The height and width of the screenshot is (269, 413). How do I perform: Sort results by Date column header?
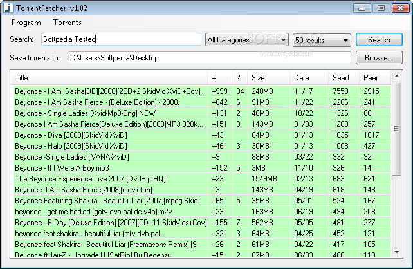click(x=309, y=78)
